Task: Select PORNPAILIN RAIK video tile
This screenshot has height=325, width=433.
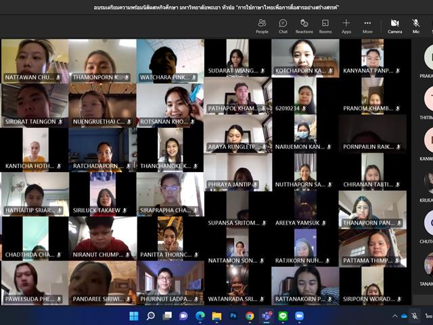Action: click(373, 134)
